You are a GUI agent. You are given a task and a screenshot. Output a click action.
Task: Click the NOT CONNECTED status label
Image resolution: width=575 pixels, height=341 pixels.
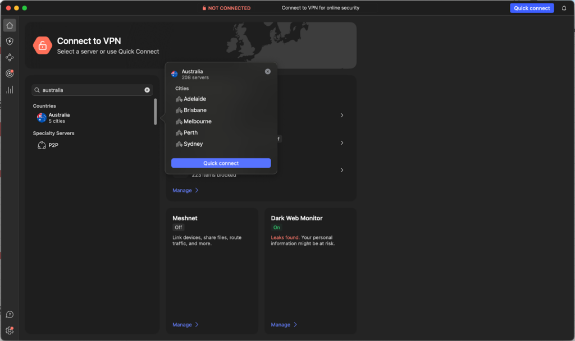tap(226, 8)
